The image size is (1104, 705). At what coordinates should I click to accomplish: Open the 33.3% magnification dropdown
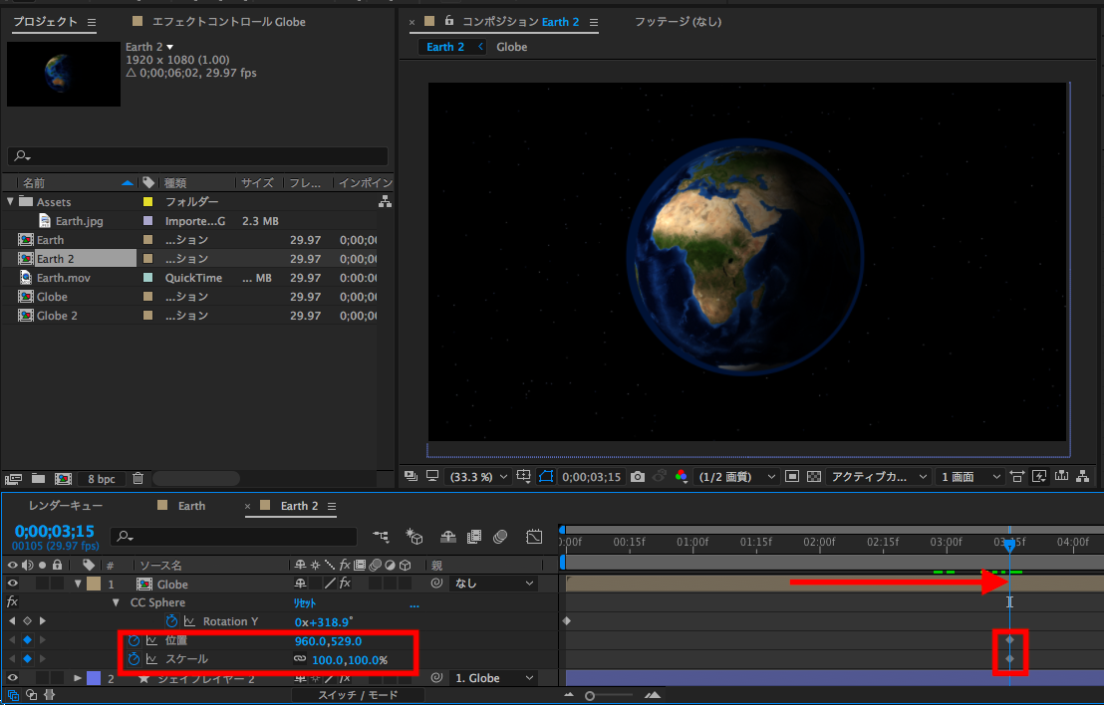(x=477, y=477)
